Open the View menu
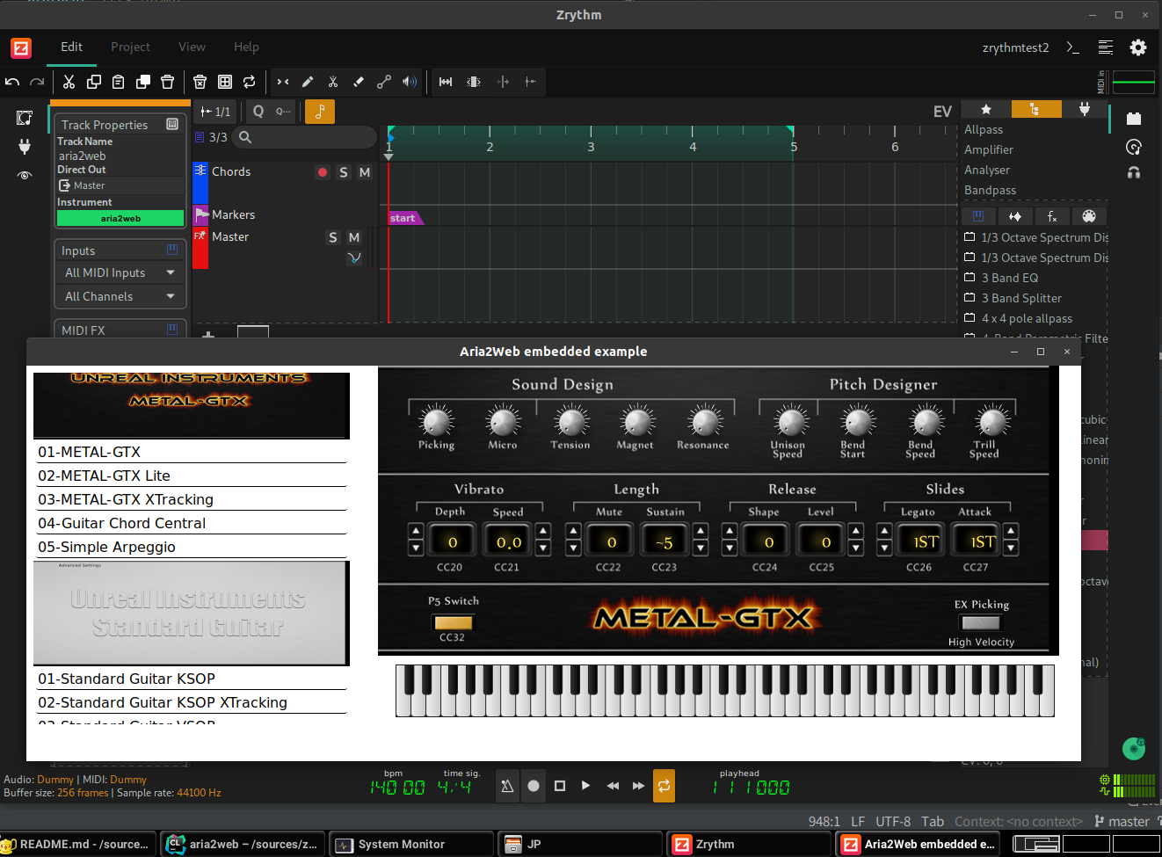This screenshot has width=1162, height=857. click(x=192, y=47)
